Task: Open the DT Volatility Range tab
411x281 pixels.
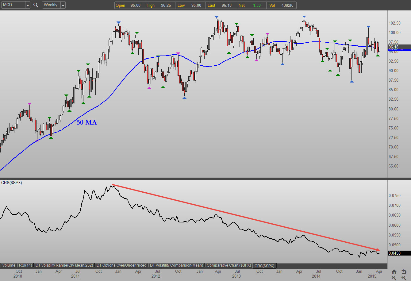Action: [64, 265]
